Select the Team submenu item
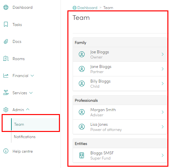169x168 pixels. pos(35,124)
